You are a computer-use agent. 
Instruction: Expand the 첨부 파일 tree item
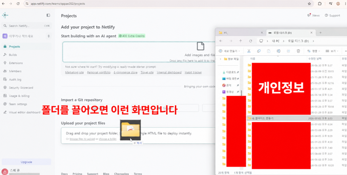[220, 59]
